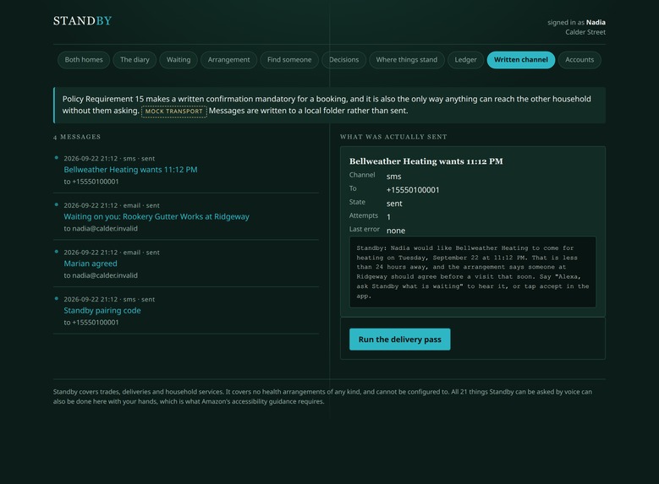This screenshot has width=659, height=484.
Task: Click the sent SMS body text block
Action: (472, 272)
